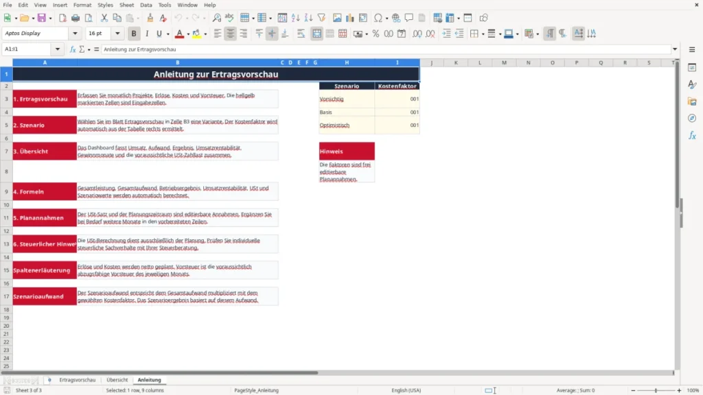Expand the Name Box dropdown
The image size is (703, 395).
pos(58,49)
